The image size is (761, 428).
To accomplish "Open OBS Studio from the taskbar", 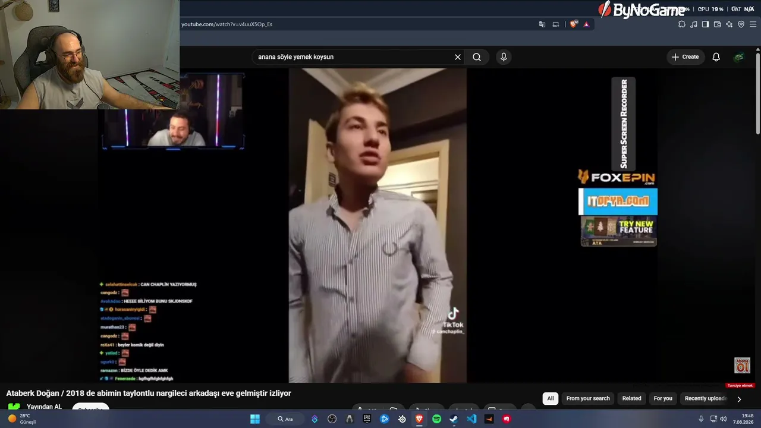I will point(332,419).
